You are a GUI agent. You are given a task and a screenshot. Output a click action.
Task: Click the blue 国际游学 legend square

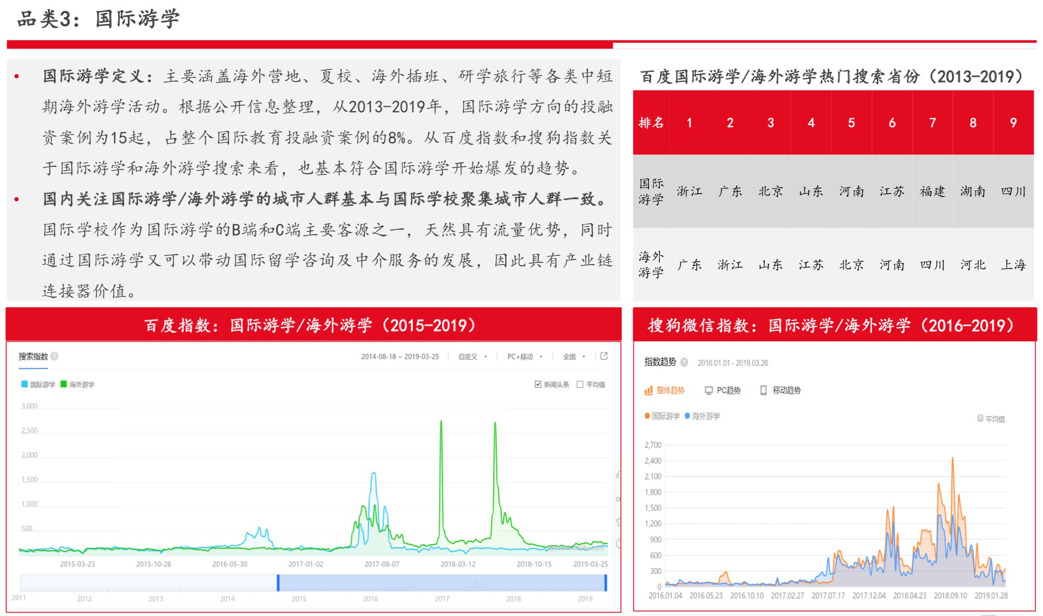25,384
